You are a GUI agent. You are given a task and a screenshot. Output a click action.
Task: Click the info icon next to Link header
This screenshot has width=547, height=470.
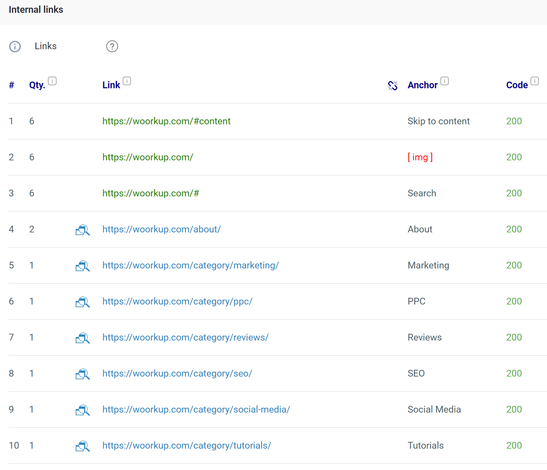(x=127, y=81)
